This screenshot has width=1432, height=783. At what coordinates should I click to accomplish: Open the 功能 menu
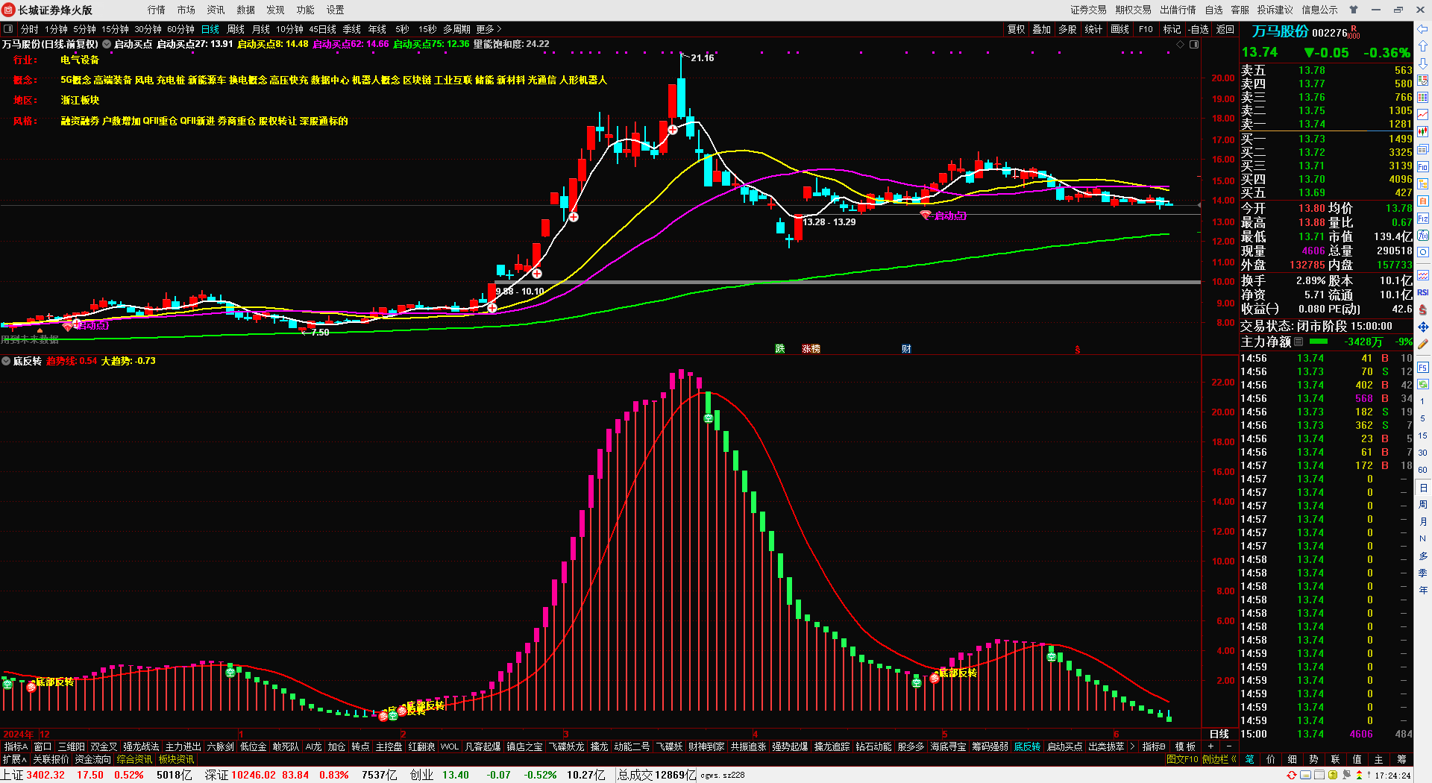(x=306, y=10)
